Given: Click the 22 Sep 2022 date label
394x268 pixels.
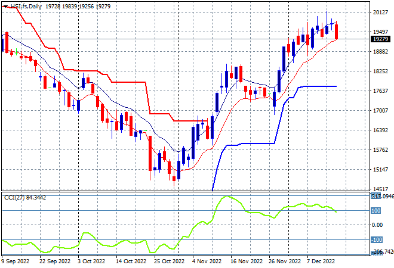Looking at the screenshot, I should [55, 261].
